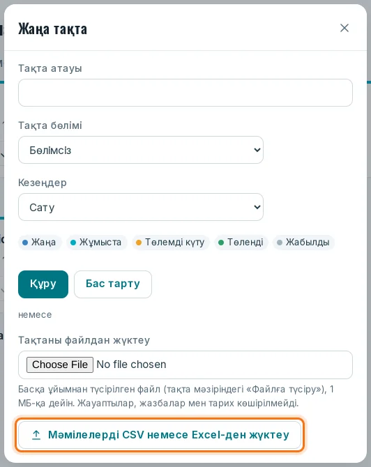Click the Choose File button
This screenshot has width=371, height=467.
[60, 365]
